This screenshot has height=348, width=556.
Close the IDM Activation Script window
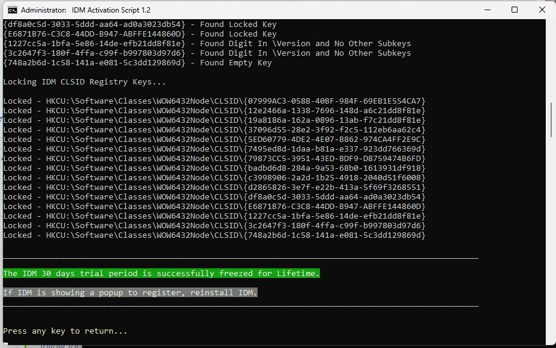pyautogui.click(x=542, y=10)
